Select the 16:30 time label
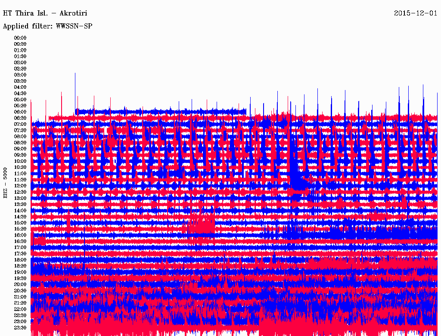441x336 pixels. pos(20,242)
